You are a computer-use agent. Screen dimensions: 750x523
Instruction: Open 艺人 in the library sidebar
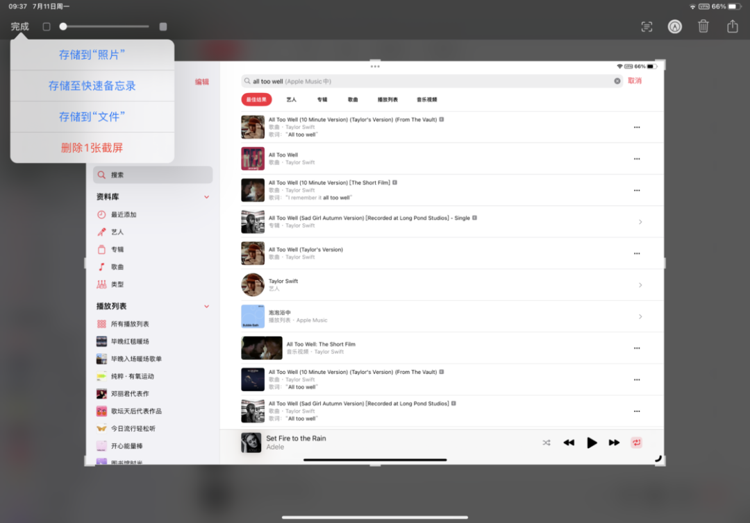click(153, 232)
